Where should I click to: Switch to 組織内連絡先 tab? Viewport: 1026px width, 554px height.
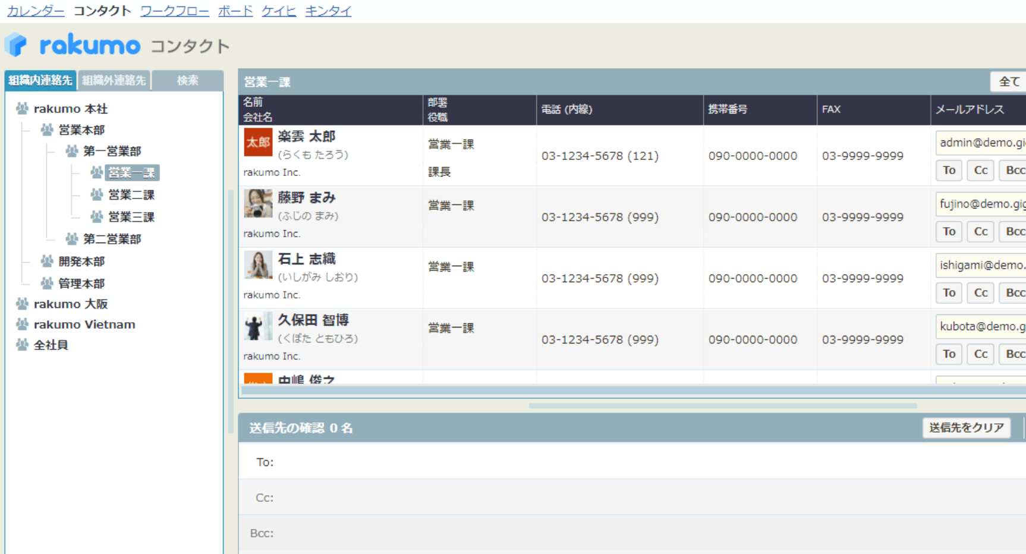(40, 80)
